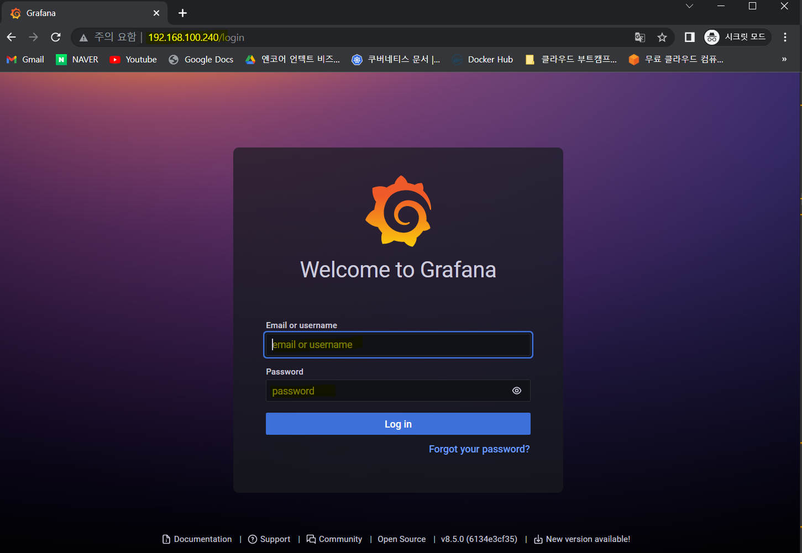Image resolution: width=802 pixels, height=553 pixels.
Task: Open the 무료 클라우드 컴퓨 bookmark
Action: [x=676, y=60]
